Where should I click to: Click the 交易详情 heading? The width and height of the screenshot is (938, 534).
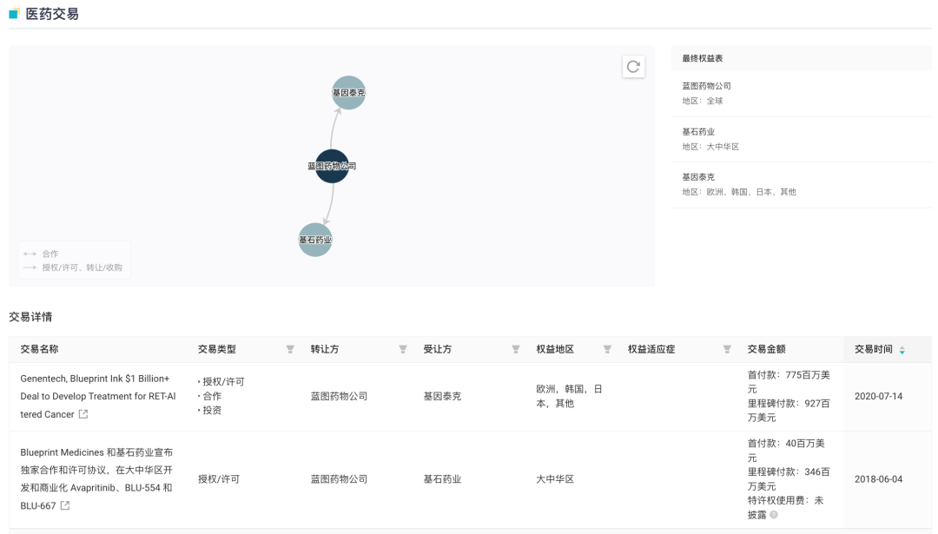pos(30,317)
